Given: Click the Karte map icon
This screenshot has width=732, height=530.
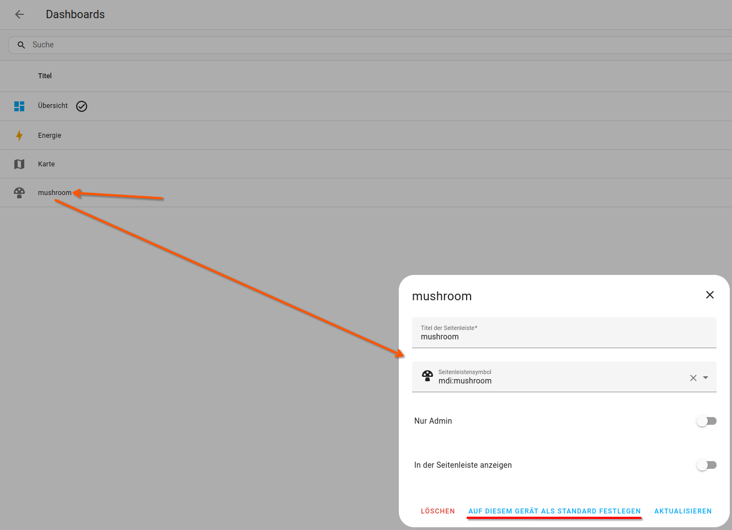Looking at the screenshot, I should pos(19,164).
